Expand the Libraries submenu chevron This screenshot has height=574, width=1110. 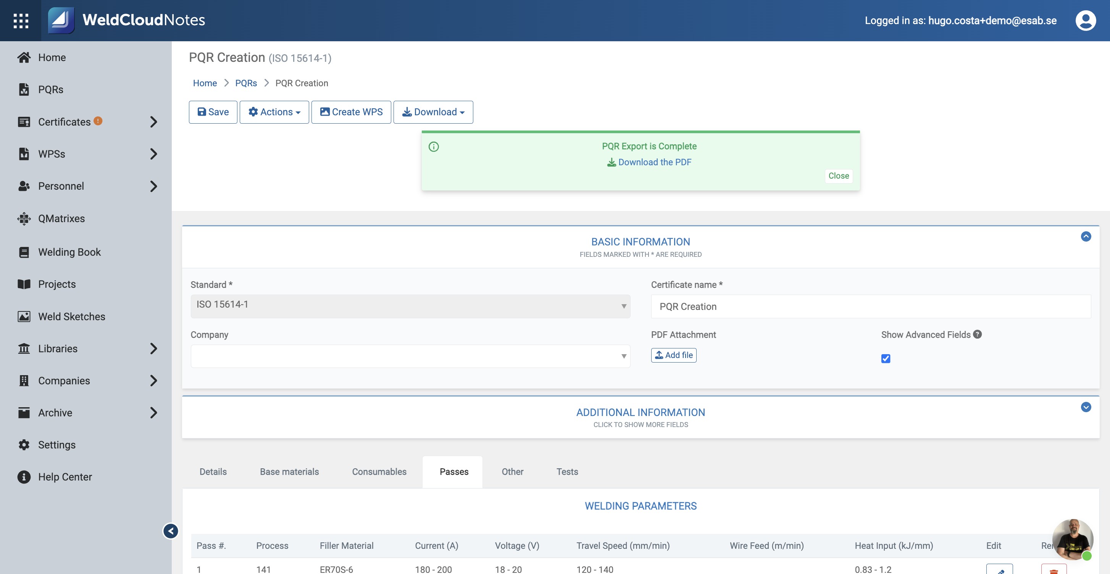[x=153, y=348]
